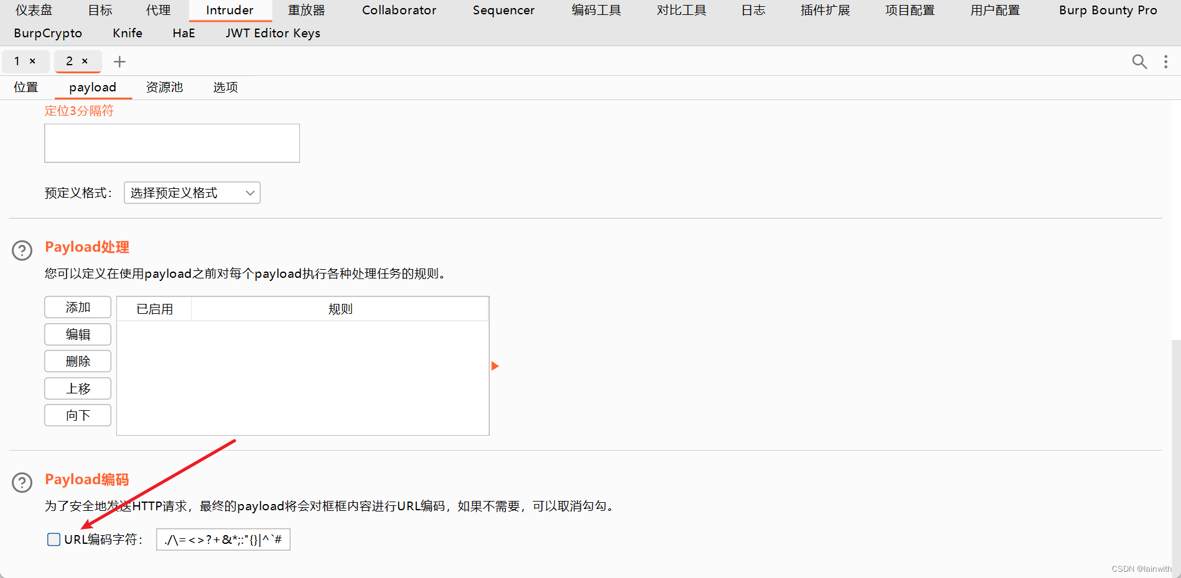This screenshot has width=1181, height=578.
Task: Open the three-dot options menu
Action: click(1165, 62)
